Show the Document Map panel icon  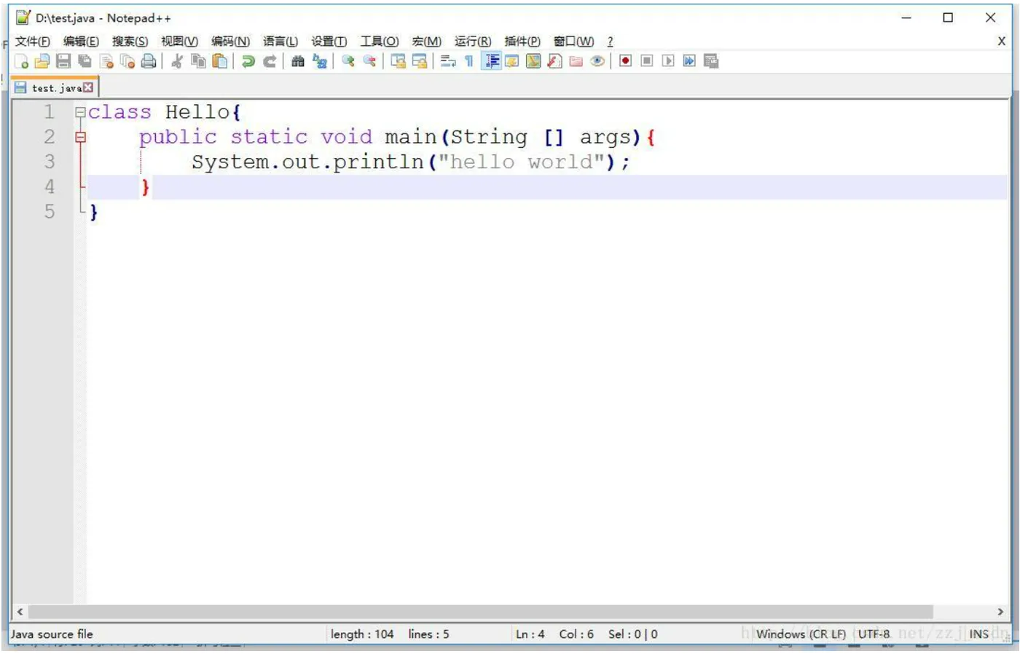coord(533,61)
